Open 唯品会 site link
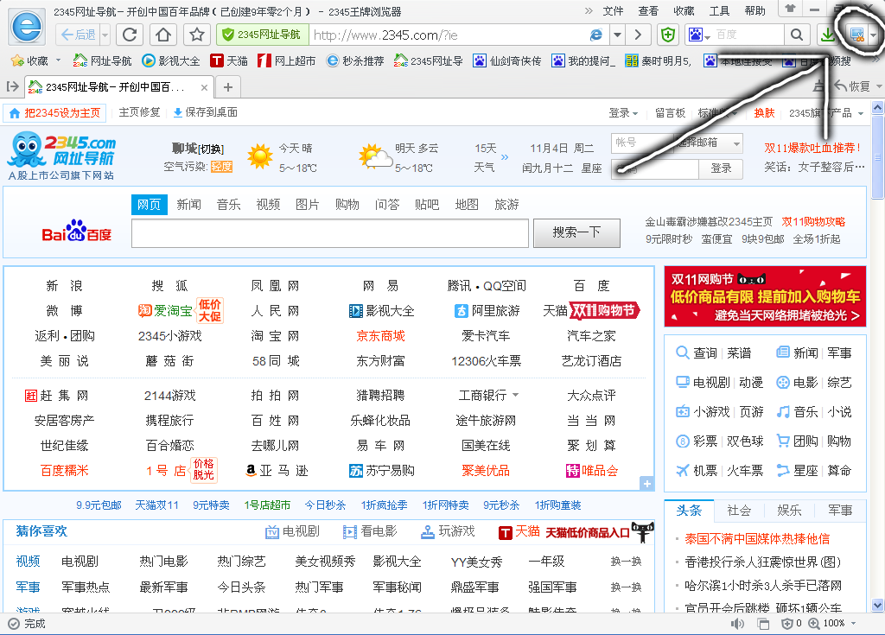This screenshot has height=635, width=885. 591,471
